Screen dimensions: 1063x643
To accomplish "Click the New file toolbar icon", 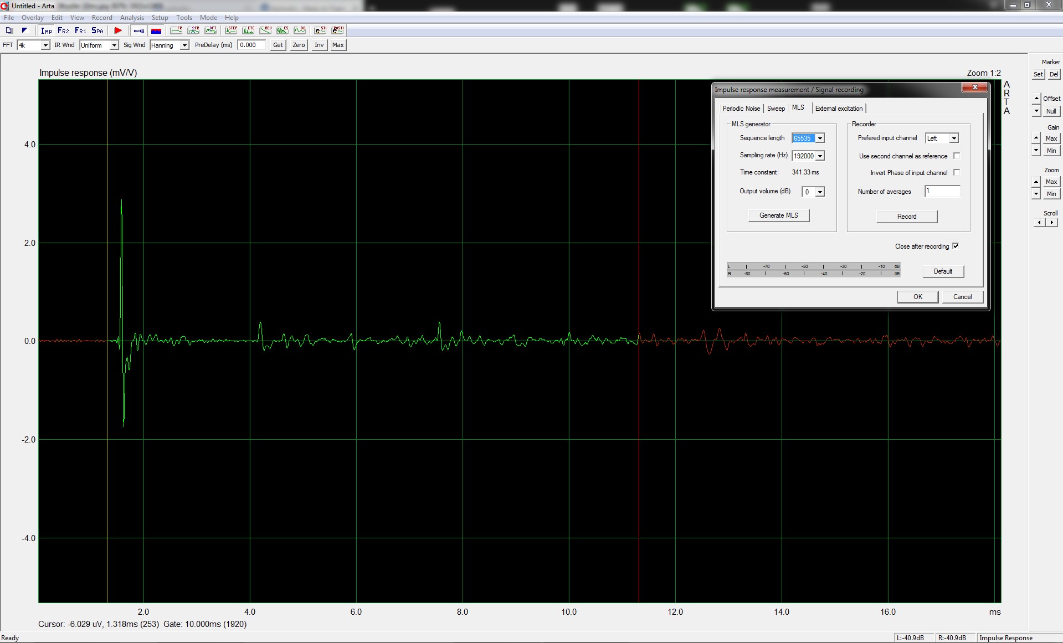I will (9, 30).
